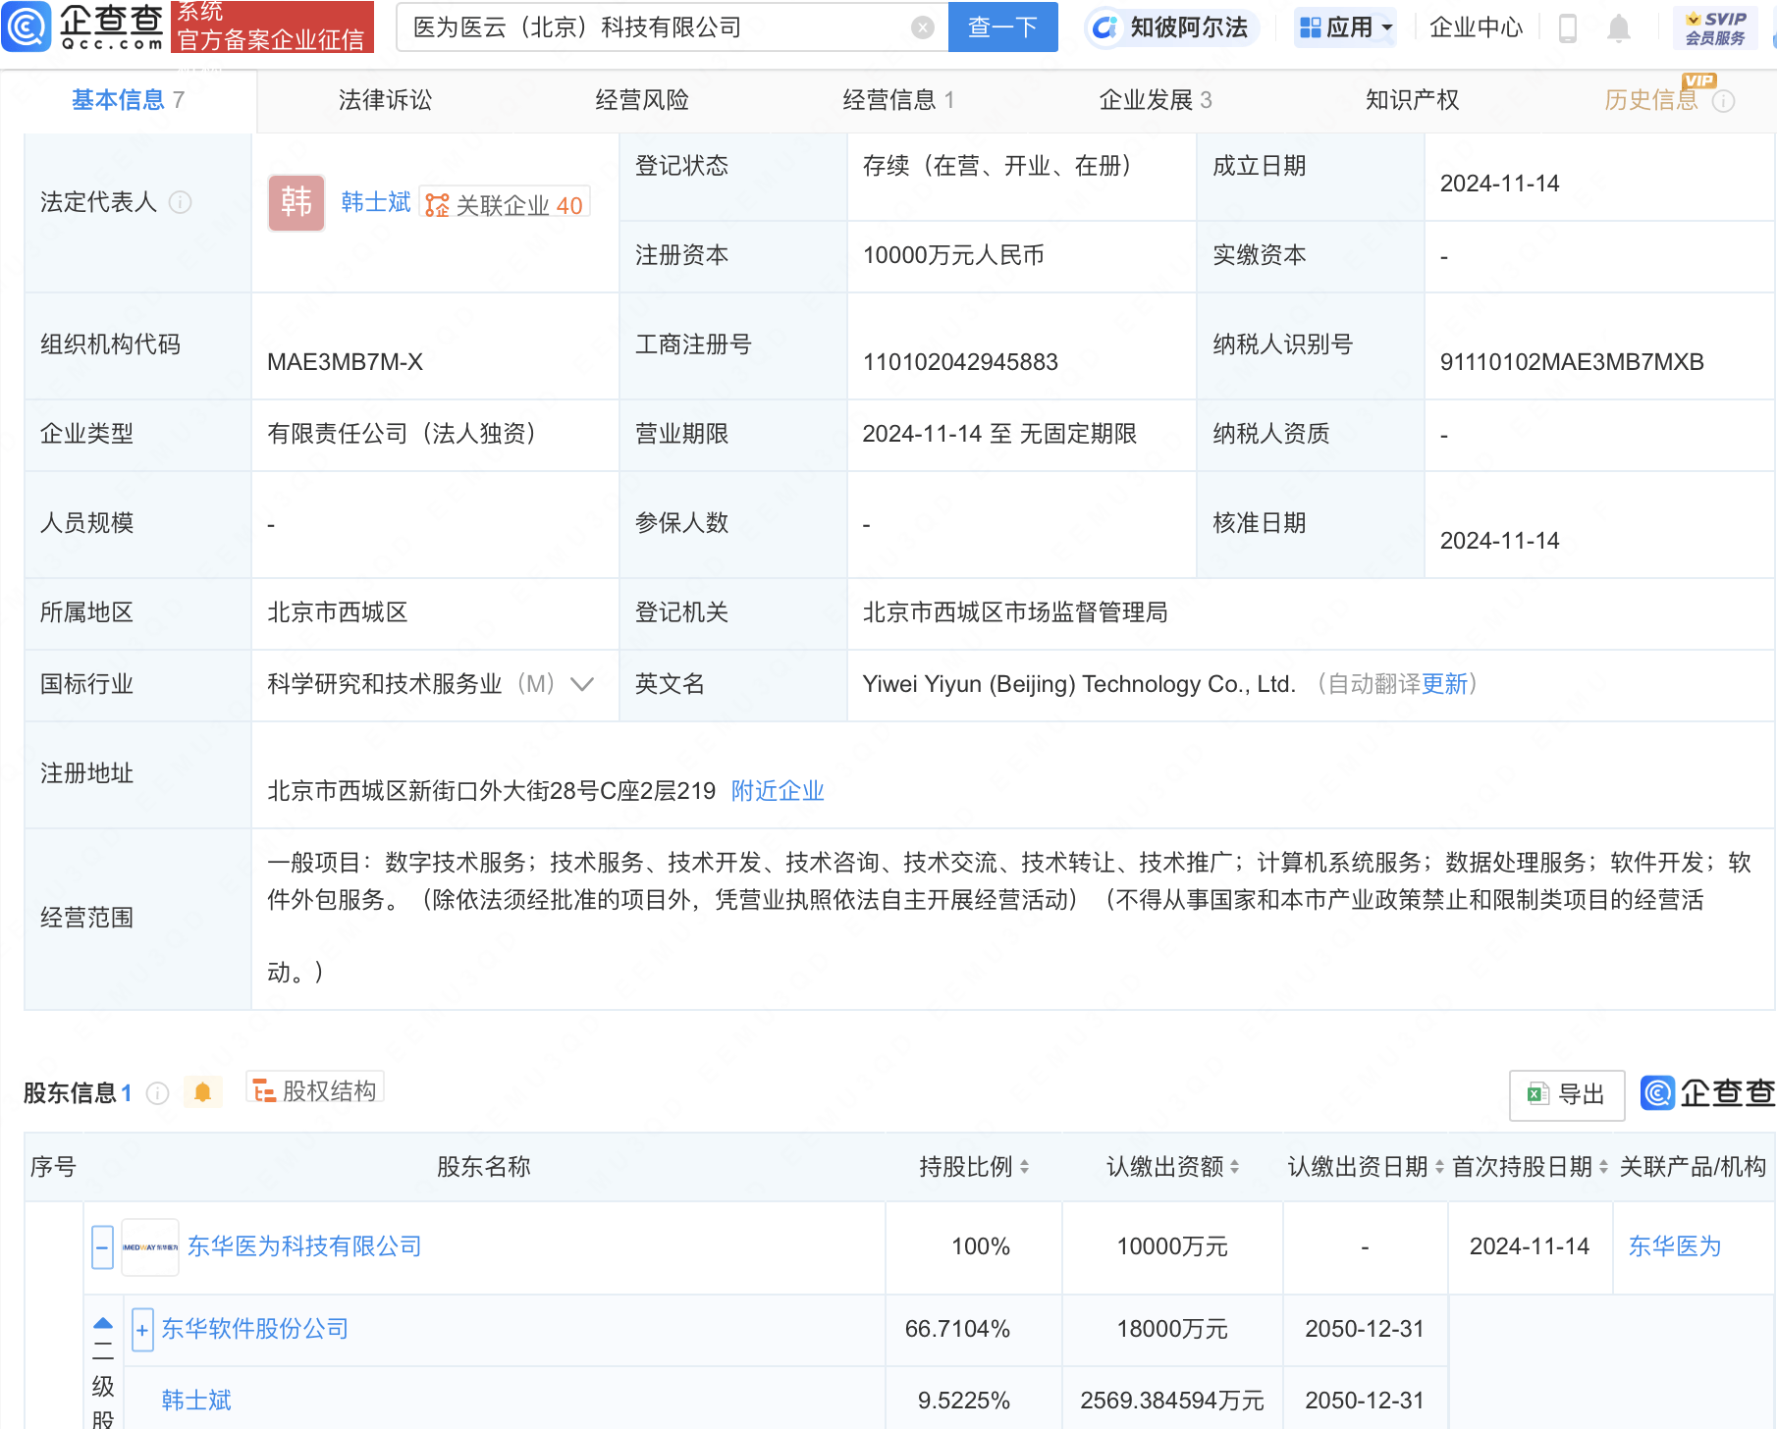
Task: Open the 历史信息 VIP tab
Action: coord(1651,100)
